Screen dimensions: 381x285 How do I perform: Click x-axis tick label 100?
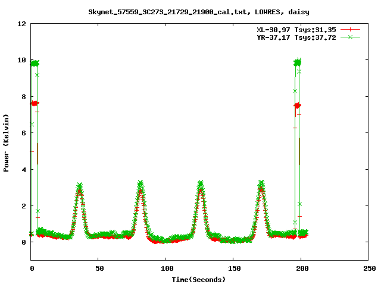tap(167, 268)
